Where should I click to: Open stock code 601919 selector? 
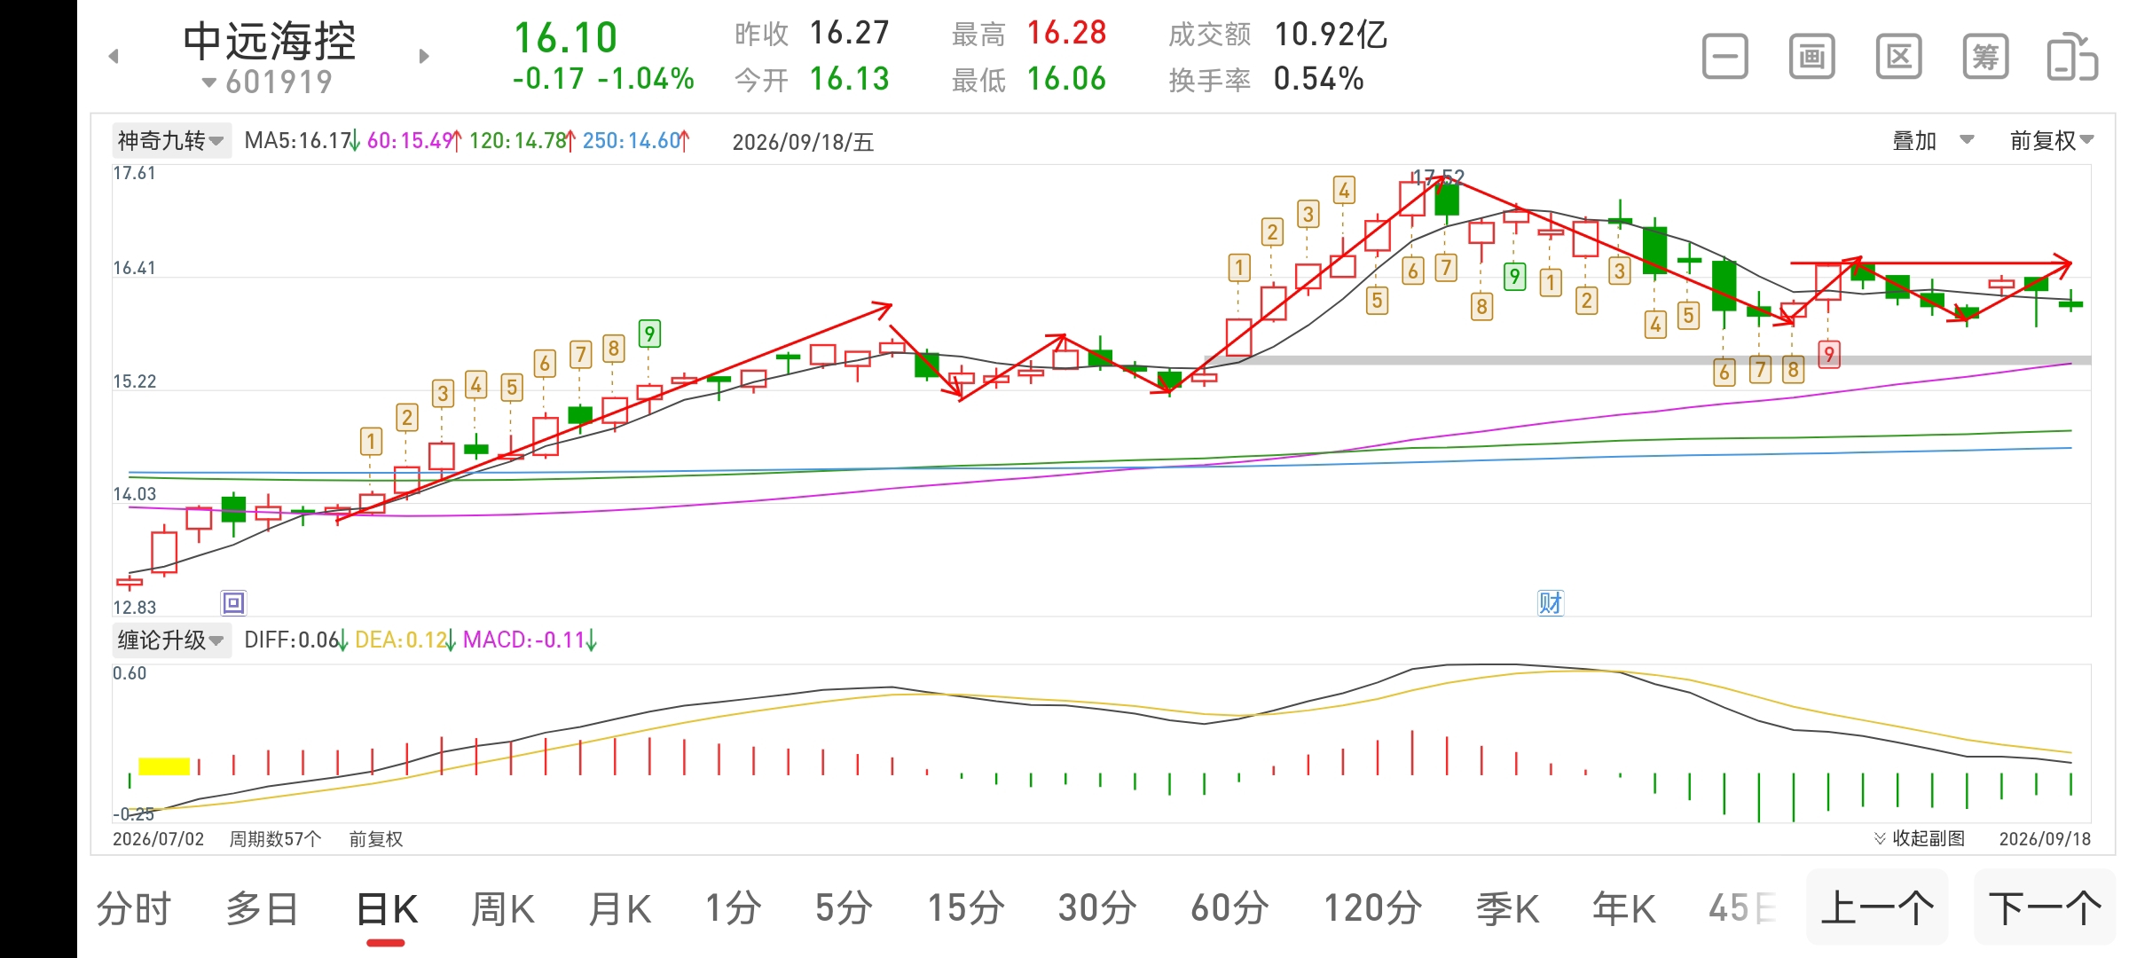point(267,82)
